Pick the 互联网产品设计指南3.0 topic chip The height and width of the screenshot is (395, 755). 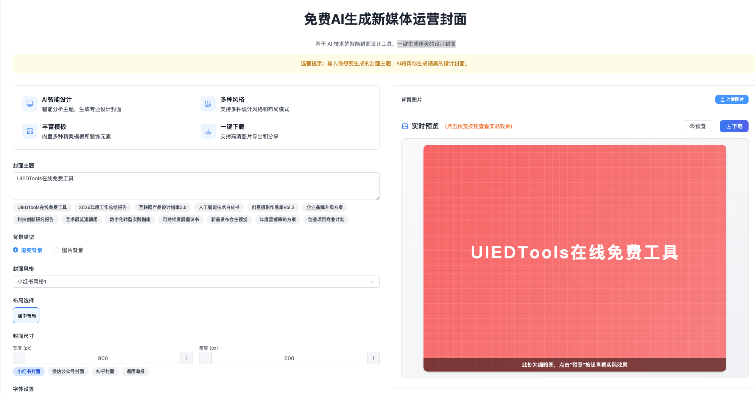point(163,208)
